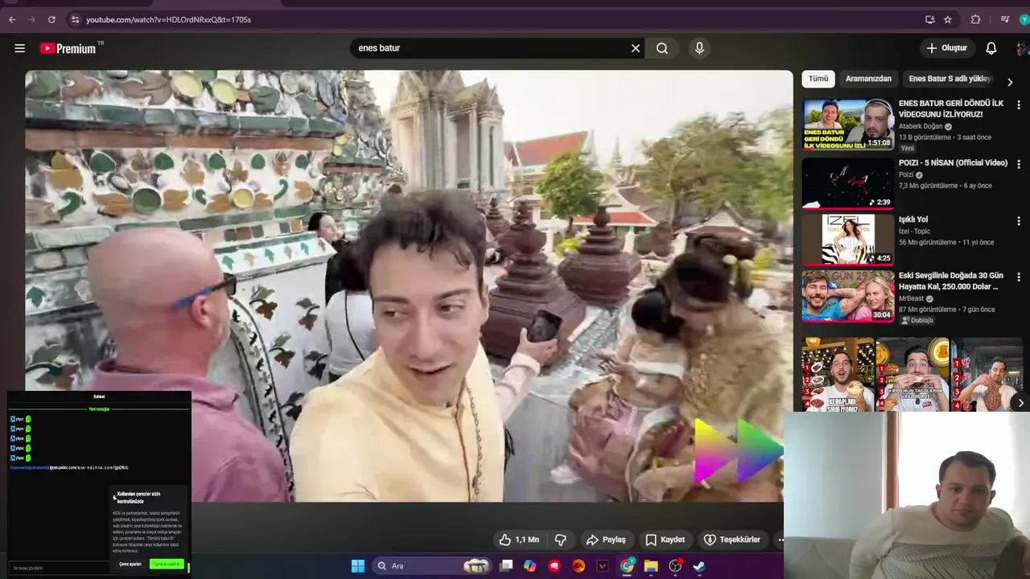This screenshot has height=579, width=1030.
Task: Switch to OBS Studio on taskbar
Action: [675, 566]
